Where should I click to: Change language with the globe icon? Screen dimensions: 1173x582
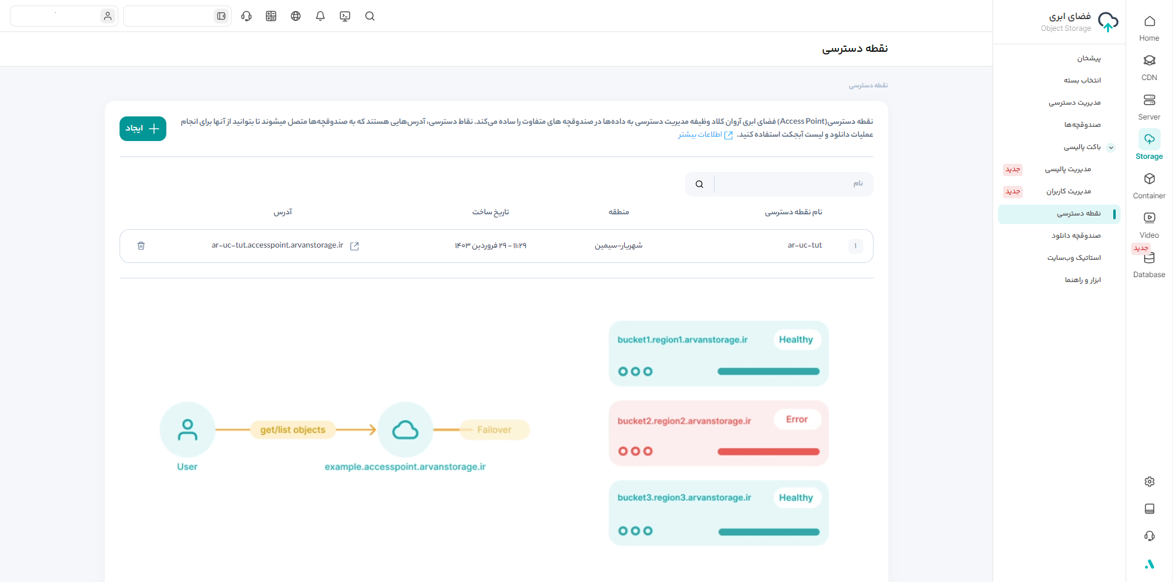pos(296,17)
